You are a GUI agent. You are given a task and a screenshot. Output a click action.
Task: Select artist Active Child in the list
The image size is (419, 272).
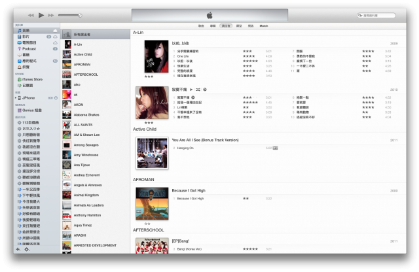pos(96,54)
